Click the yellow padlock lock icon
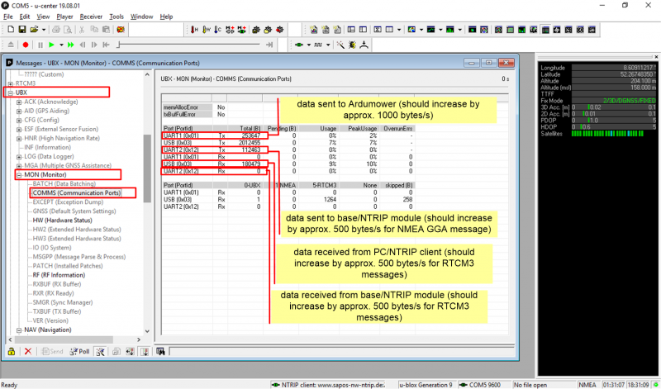The image size is (661, 389). coord(12,352)
